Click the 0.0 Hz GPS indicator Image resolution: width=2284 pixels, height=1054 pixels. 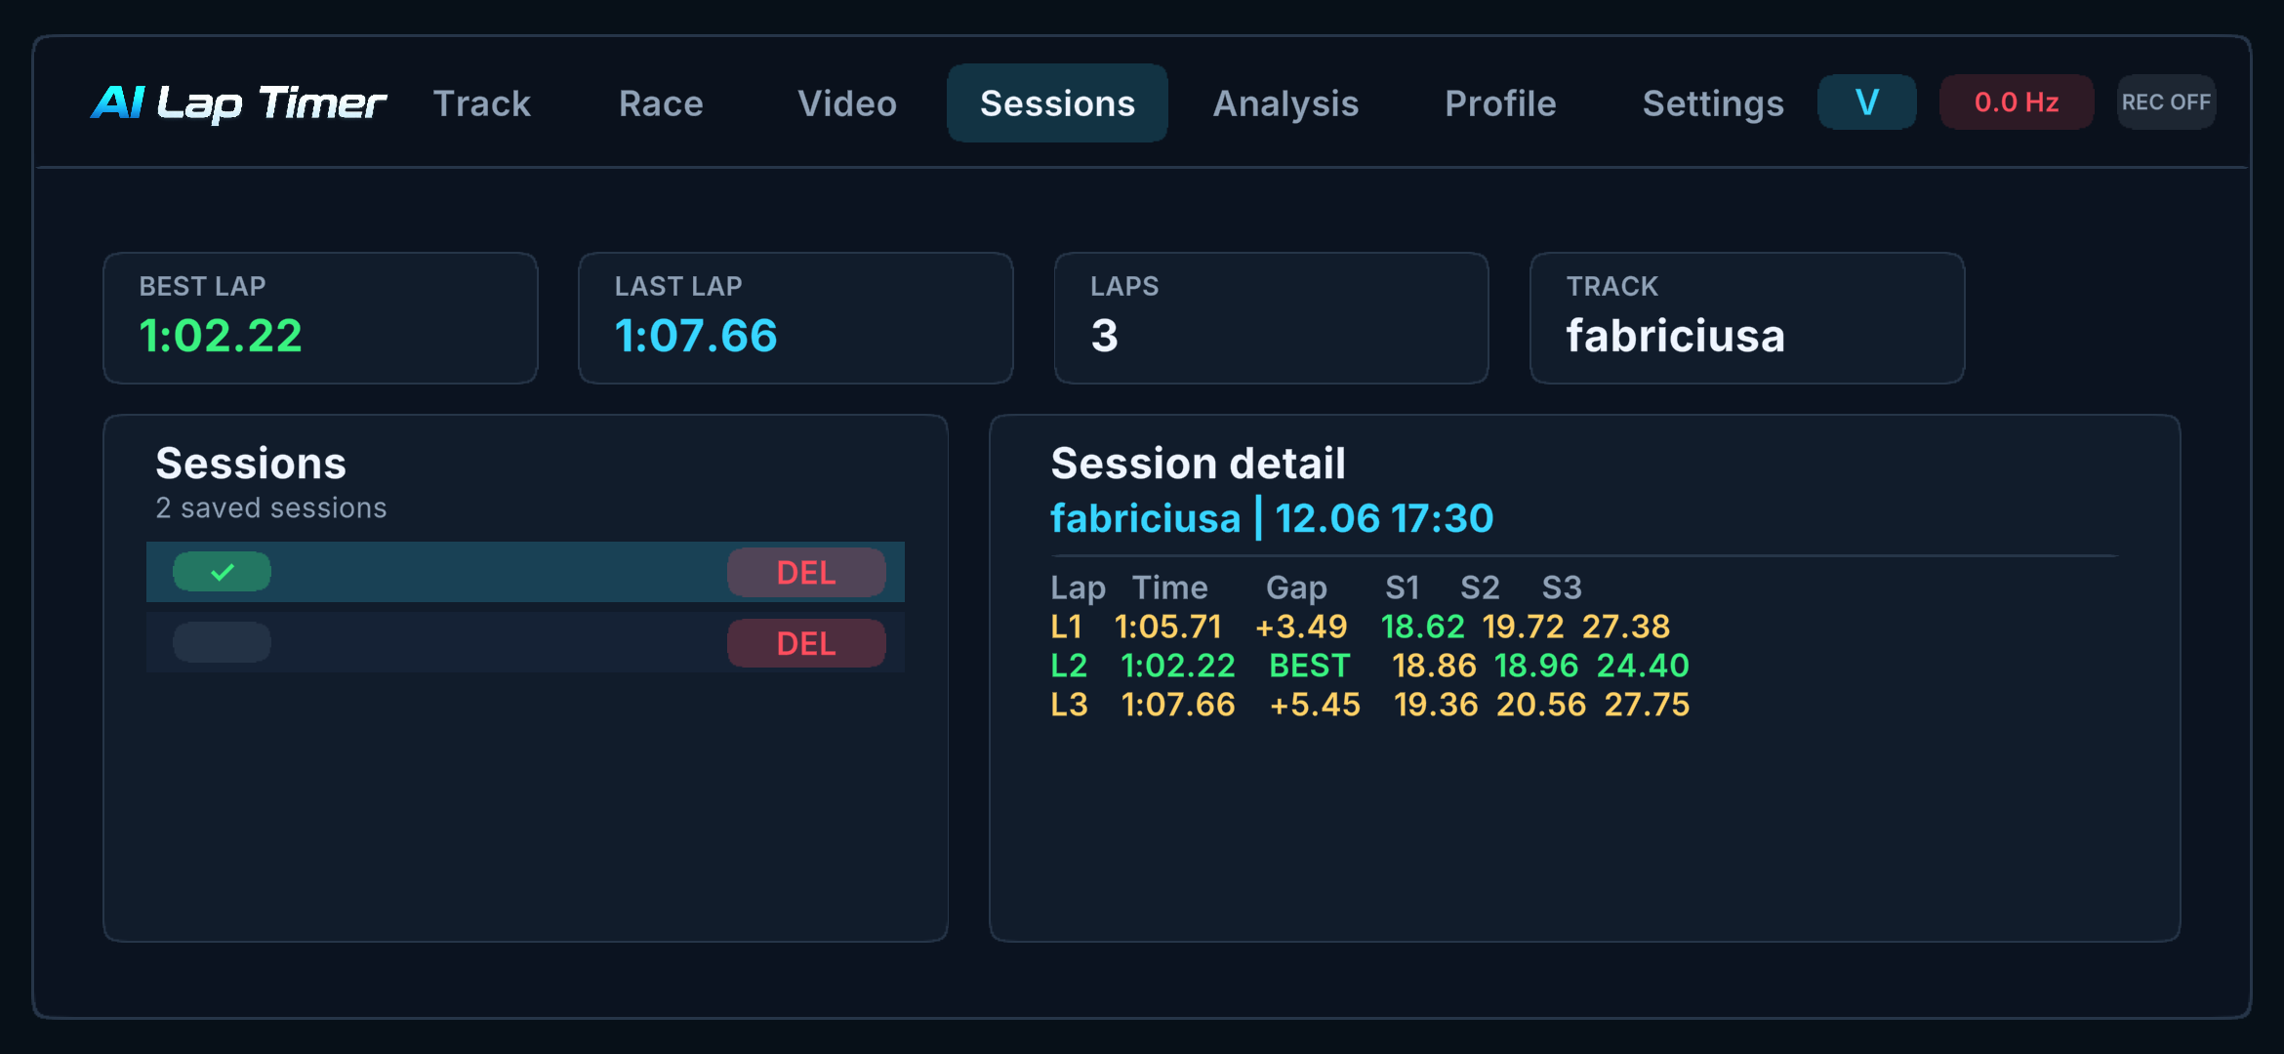point(2017,101)
